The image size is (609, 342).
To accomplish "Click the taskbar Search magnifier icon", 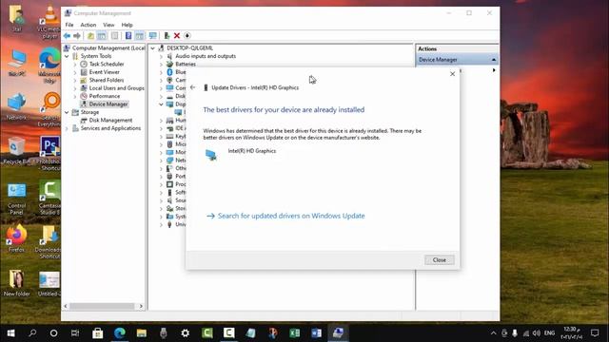I will [x=32, y=333].
